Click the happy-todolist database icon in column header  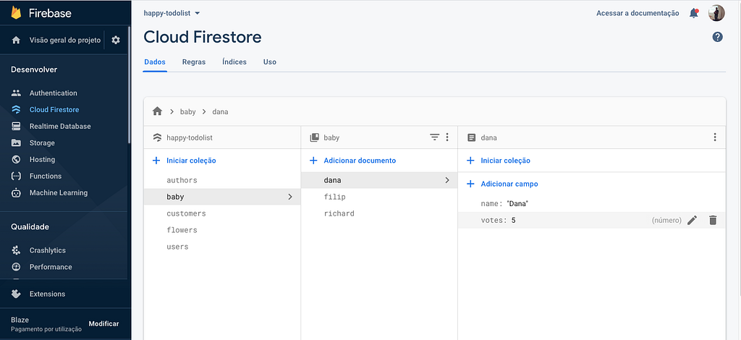click(157, 138)
